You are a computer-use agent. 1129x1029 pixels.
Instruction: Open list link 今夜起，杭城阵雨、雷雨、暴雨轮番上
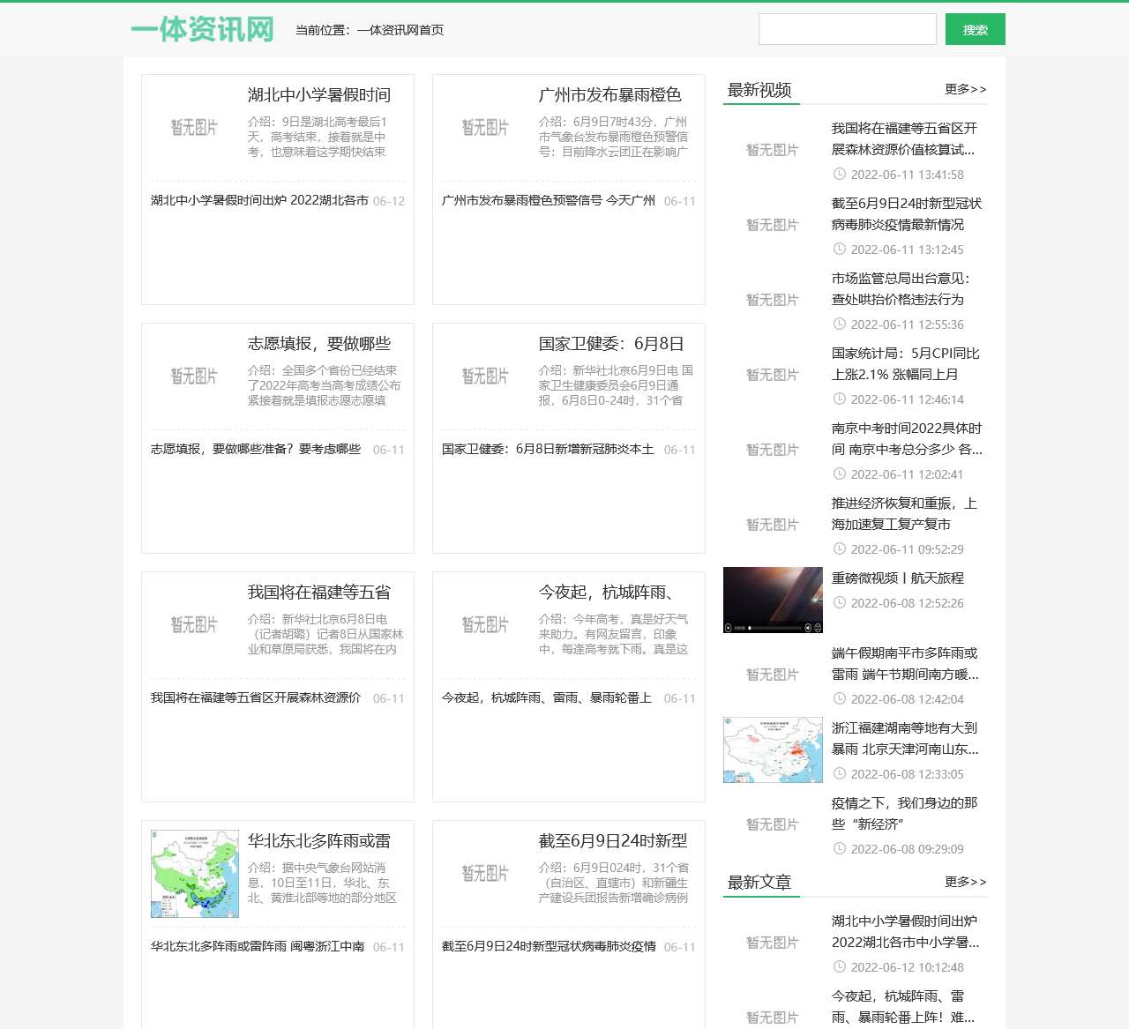point(547,698)
